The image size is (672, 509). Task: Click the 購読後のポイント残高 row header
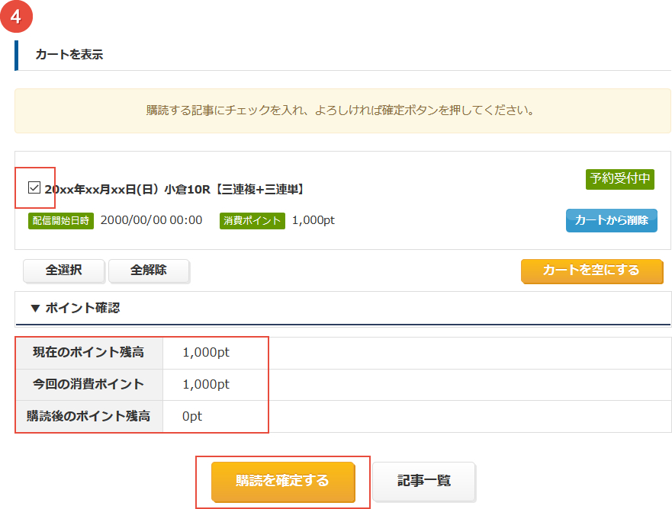tap(88, 416)
